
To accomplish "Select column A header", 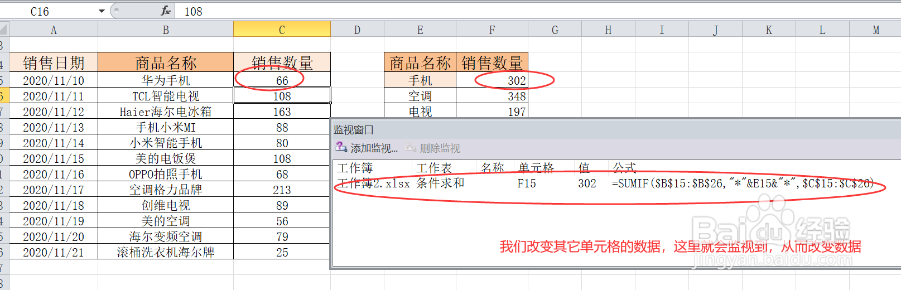I will pyautogui.click(x=54, y=30).
